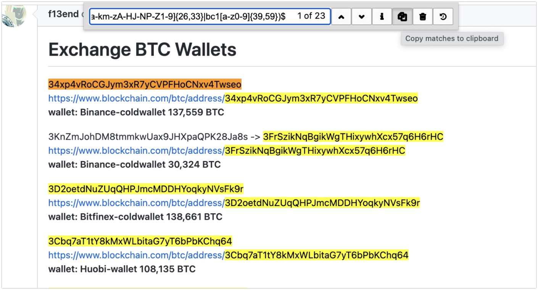The height and width of the screenshot is (290, 538).
Task: Click the history icon in search bar
Action: coord(443,17)
